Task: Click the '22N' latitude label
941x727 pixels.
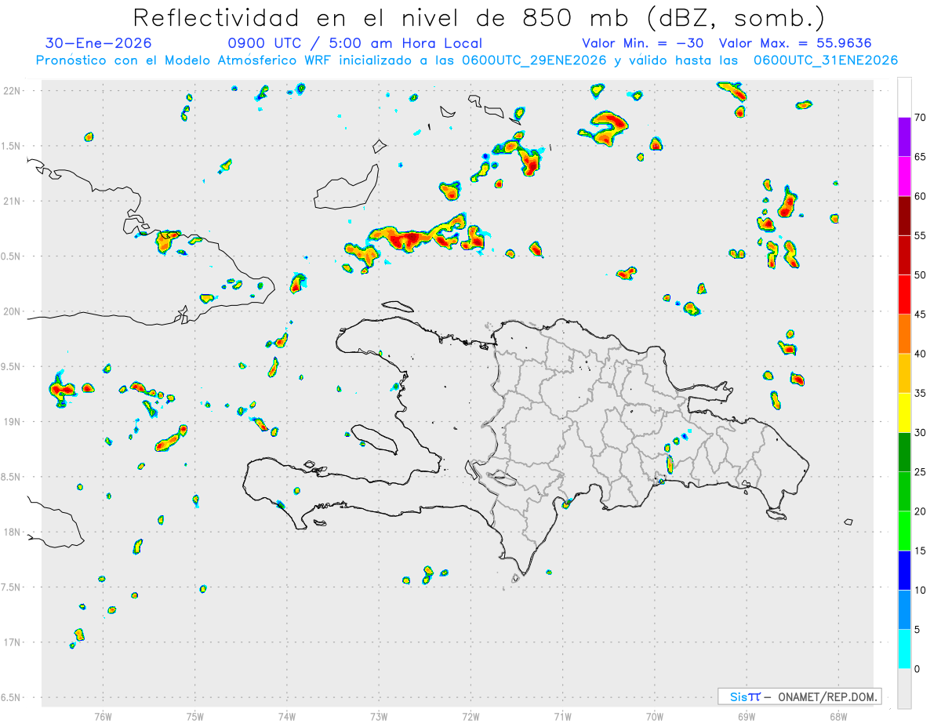Action: (x=13, y=91)
